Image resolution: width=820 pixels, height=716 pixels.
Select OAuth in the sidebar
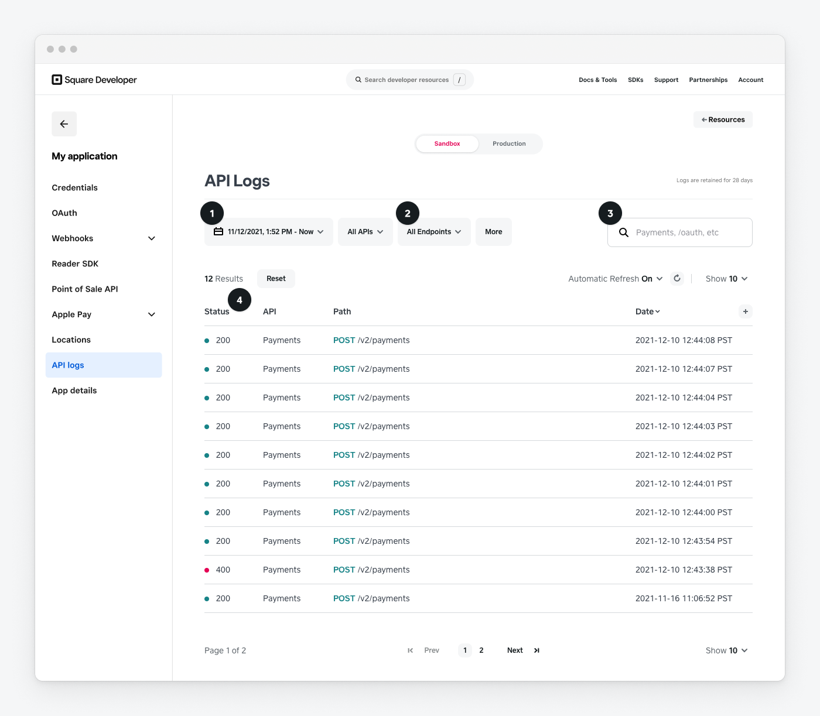pos(104,213)
